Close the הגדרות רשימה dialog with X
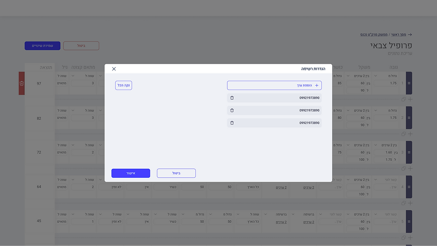The image size is (437, 246). 114,69
